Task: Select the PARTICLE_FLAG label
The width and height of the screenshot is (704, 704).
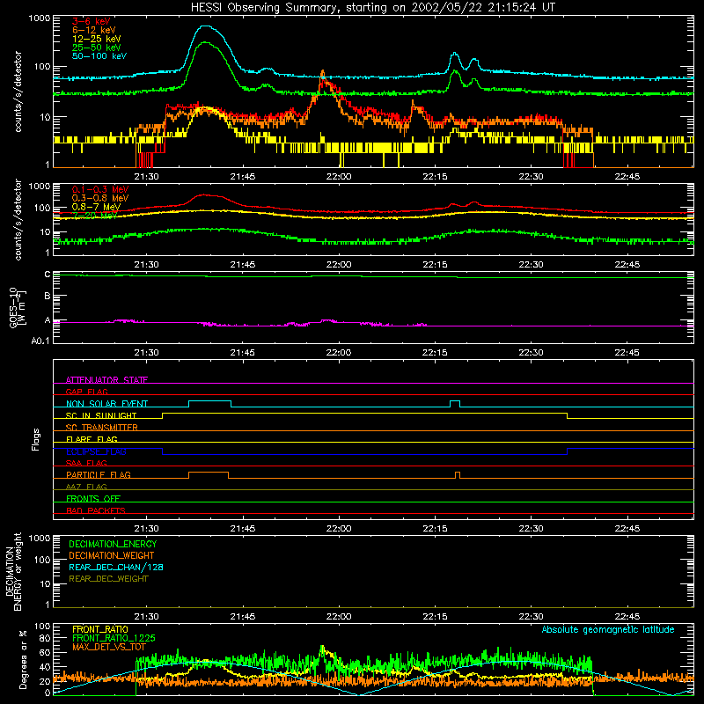Action: [x=99, y=474]
